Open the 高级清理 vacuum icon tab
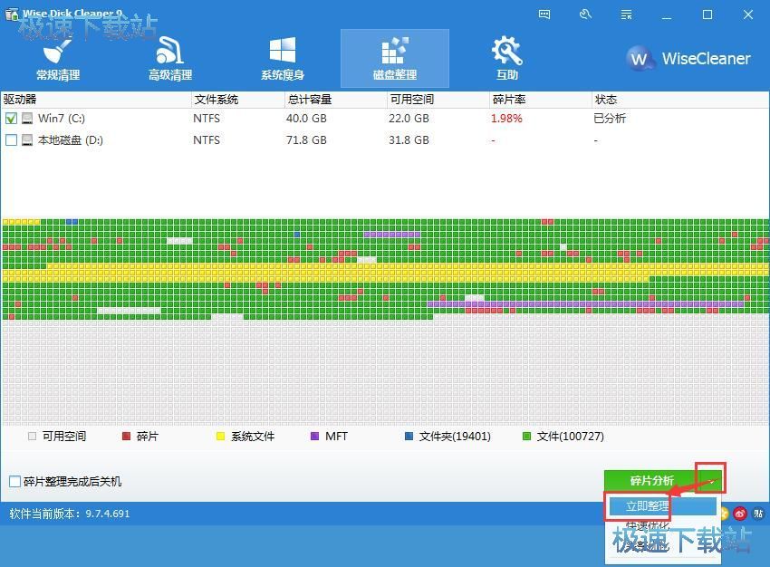 click(x=170, y=59)
